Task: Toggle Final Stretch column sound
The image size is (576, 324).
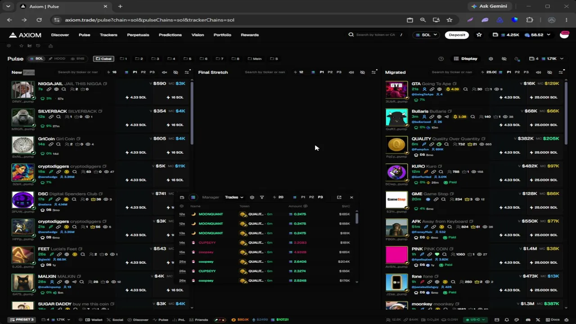Action: tap(351, 72)
